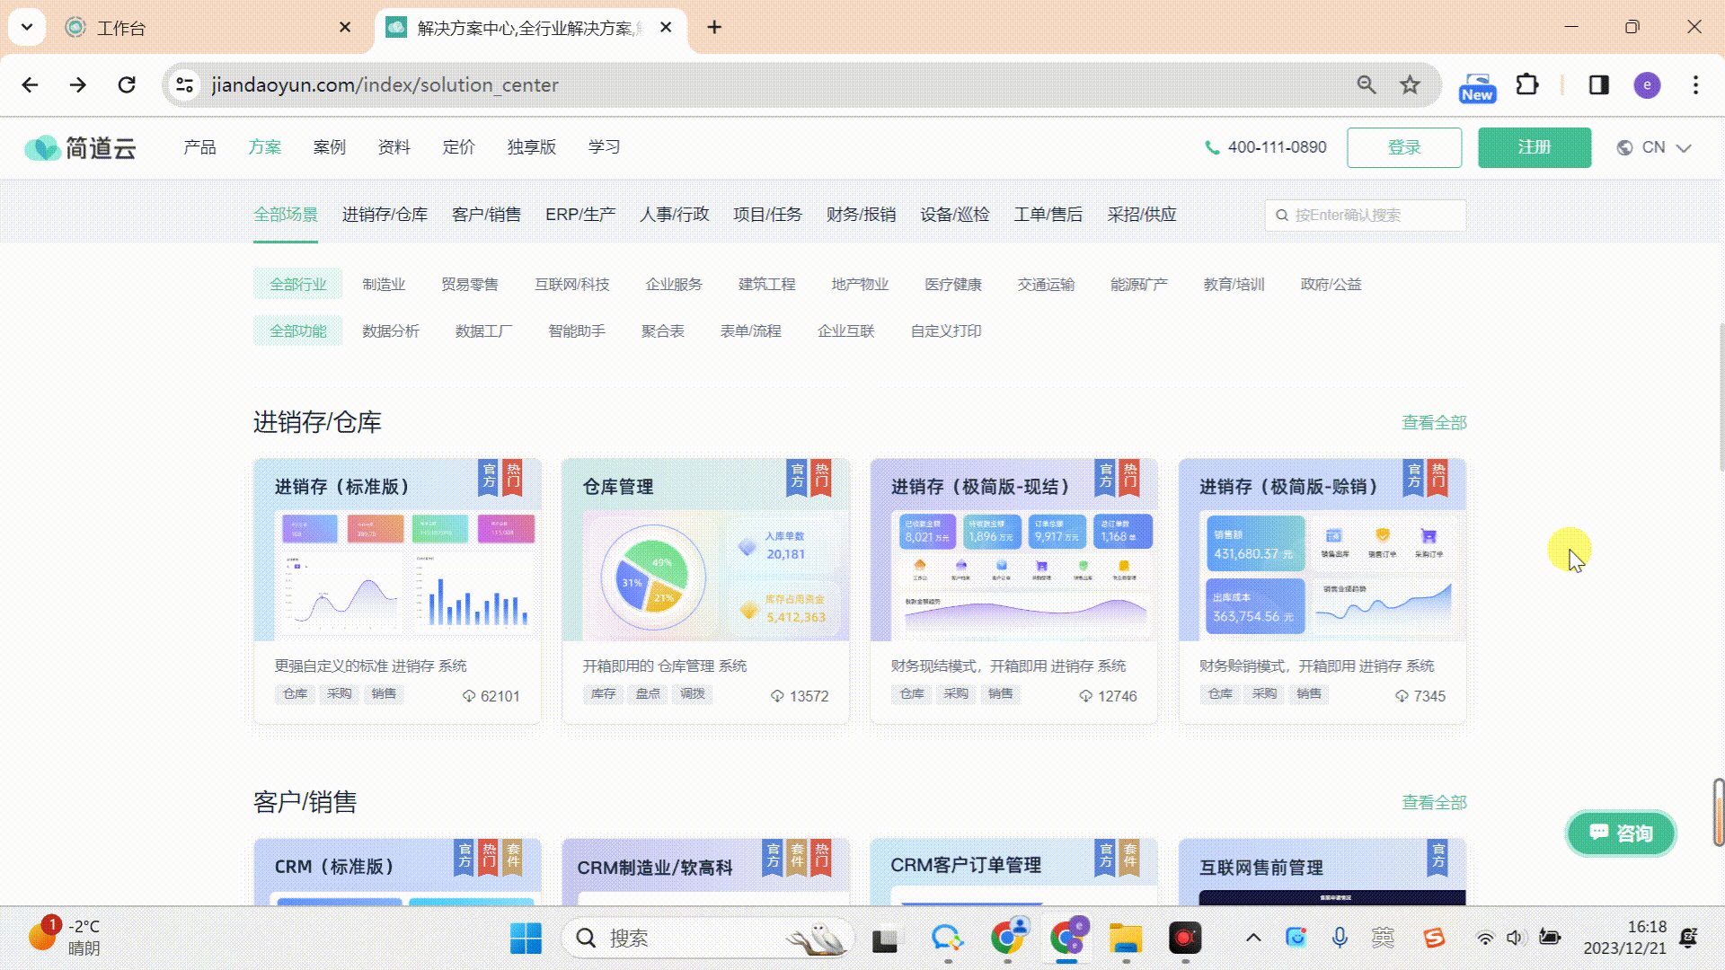Click the 简道云 logo icon
This screenshot has height=970, width=1725.
43,148
